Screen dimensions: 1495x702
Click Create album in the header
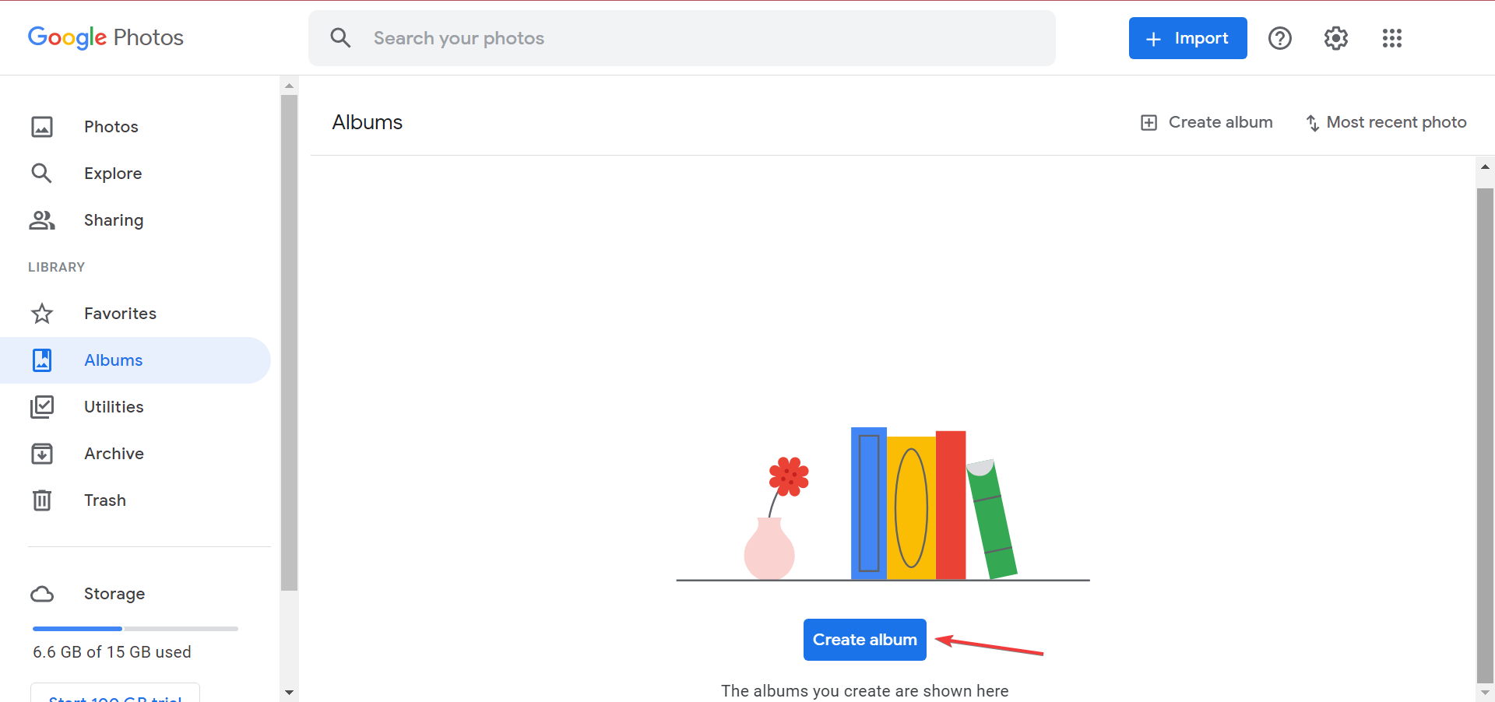pyautogui.click(x=1207, y=122)
